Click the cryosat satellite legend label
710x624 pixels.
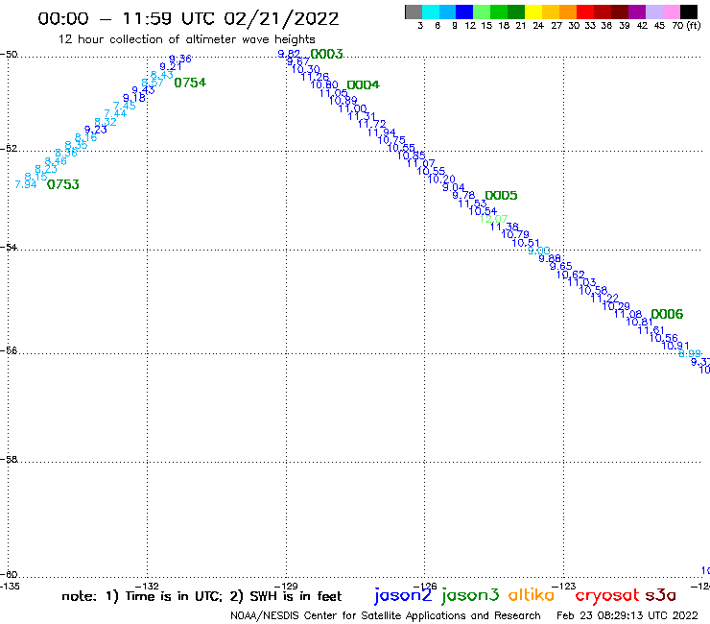point(606,595)
